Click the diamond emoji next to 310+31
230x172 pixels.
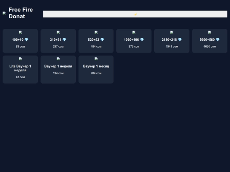[64, 39]
